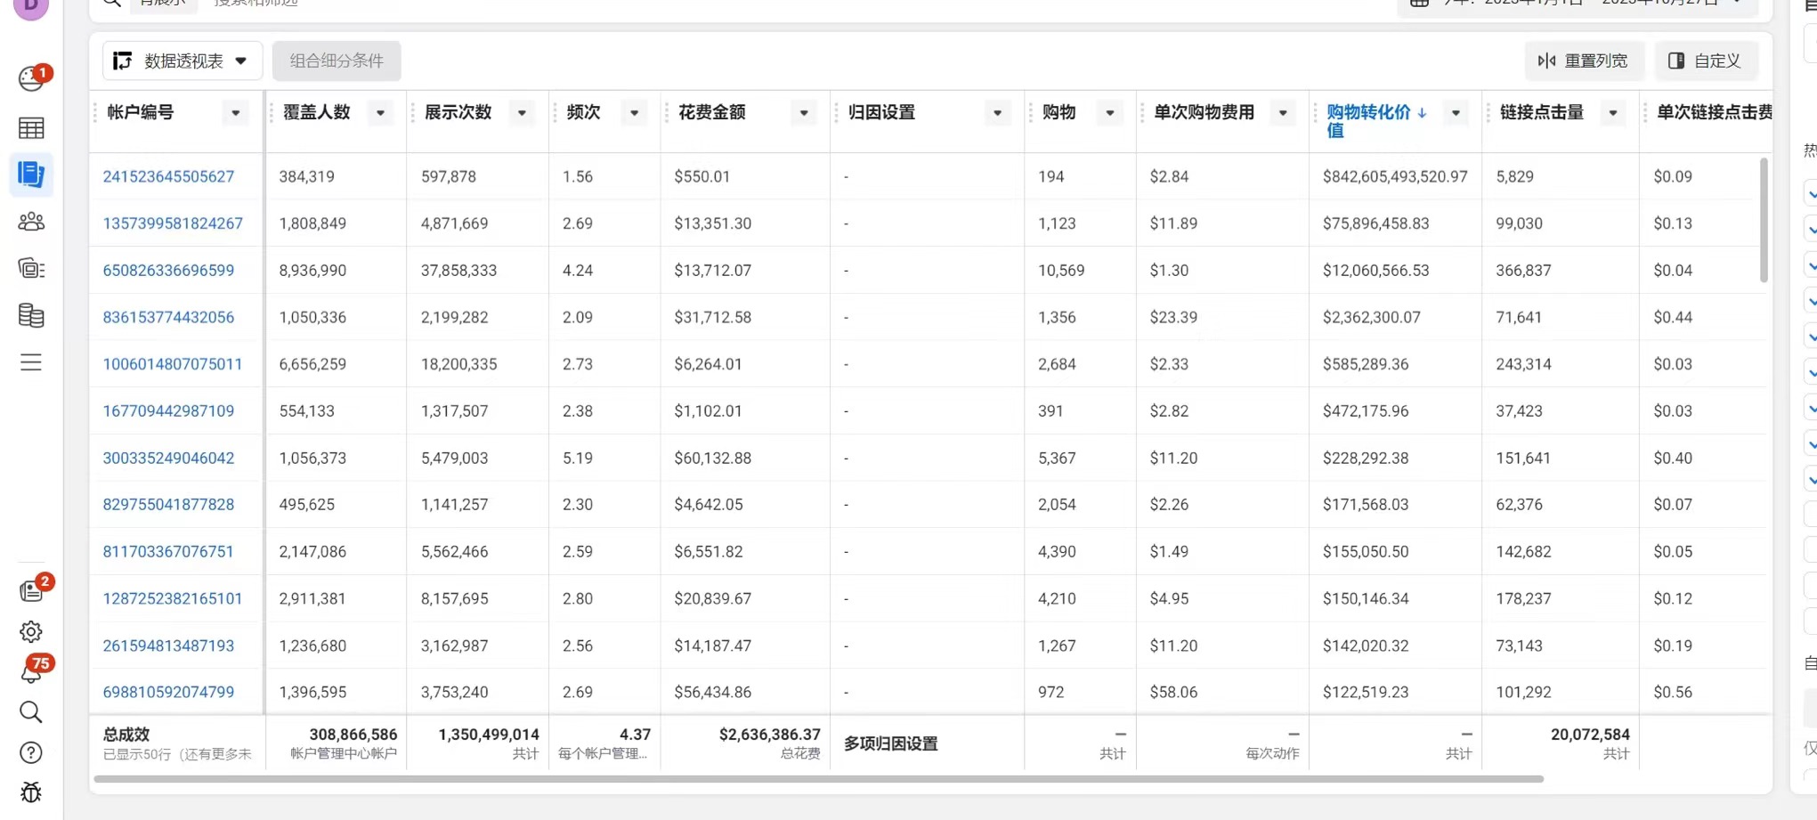This screenshot has height=820, width=1817.
Task: Click the 重置列宽 button
Action: pos(1583,61)
